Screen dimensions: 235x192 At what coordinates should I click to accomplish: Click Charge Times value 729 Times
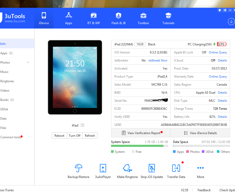(x=220, y=109)
